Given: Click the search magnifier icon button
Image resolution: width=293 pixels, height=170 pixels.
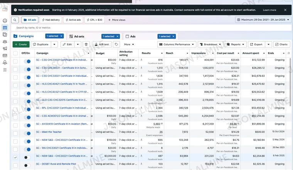Looking at the screenshot, I should 15,20.
